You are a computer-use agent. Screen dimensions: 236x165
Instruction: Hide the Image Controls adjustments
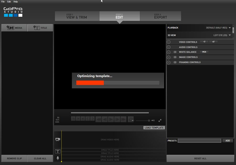pyautogui.click(x=175, y=57)
